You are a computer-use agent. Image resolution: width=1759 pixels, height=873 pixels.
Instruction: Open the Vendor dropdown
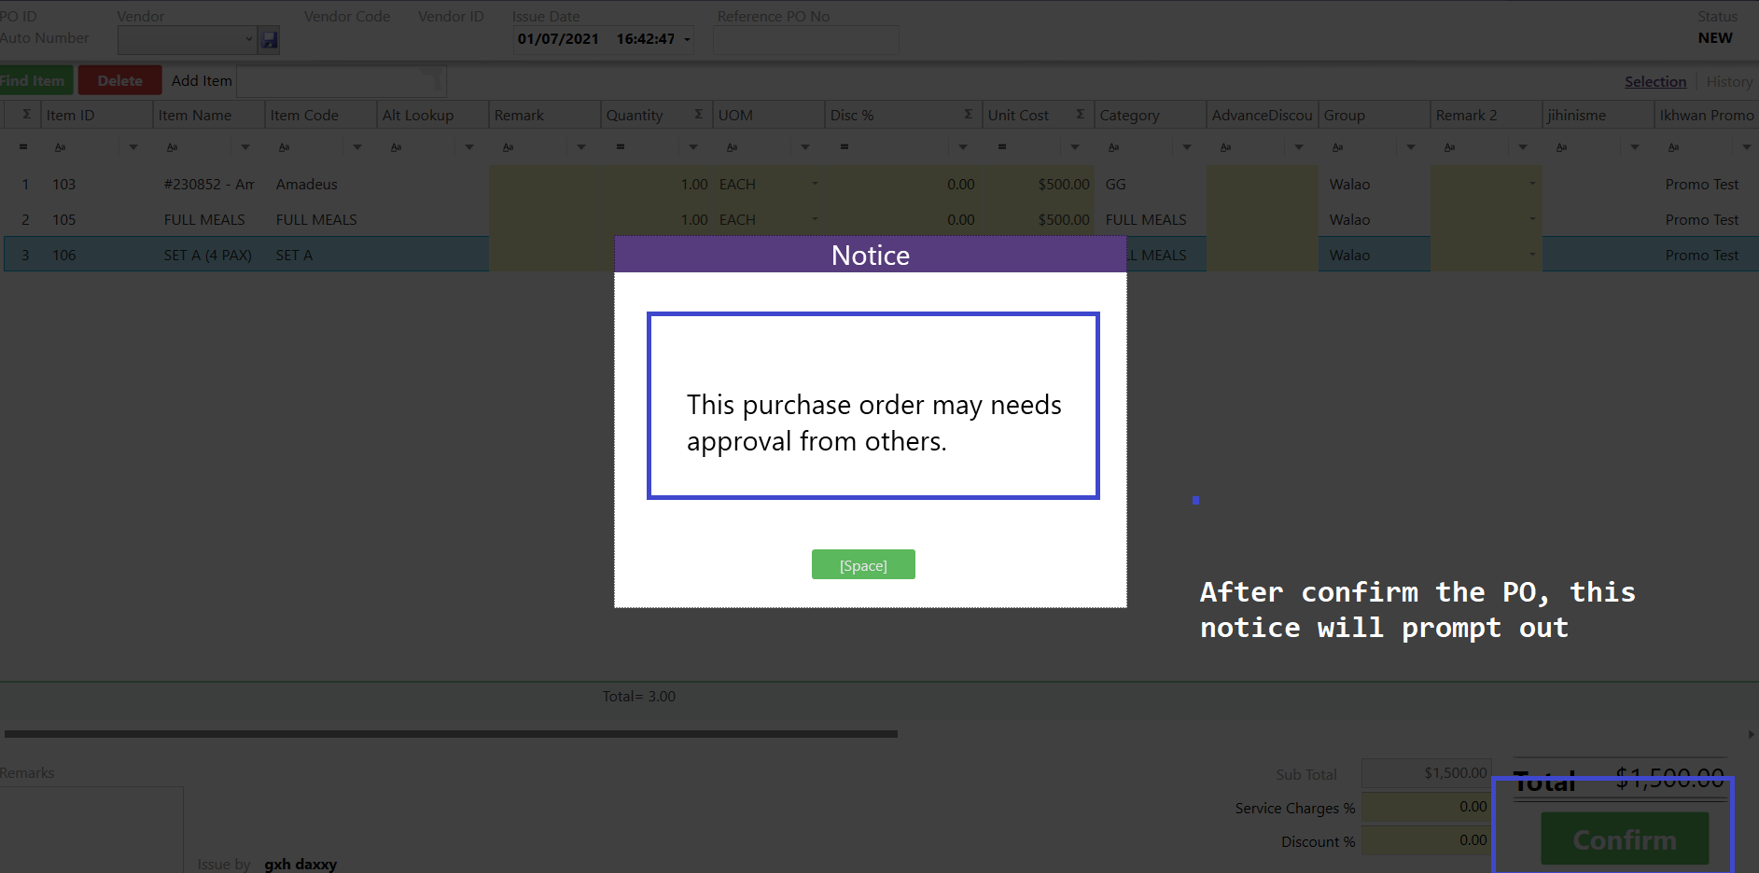pos(248,39)
